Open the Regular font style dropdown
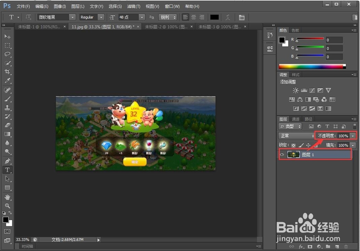 click(101, 17)
